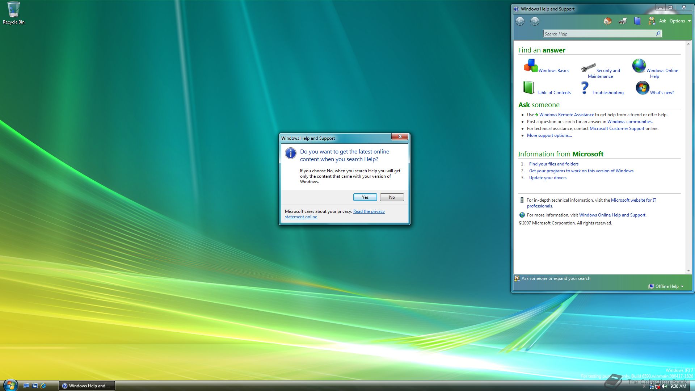Open Browse Help book icon in toolbar
This screenshot has width=695, height=391.
637,21
